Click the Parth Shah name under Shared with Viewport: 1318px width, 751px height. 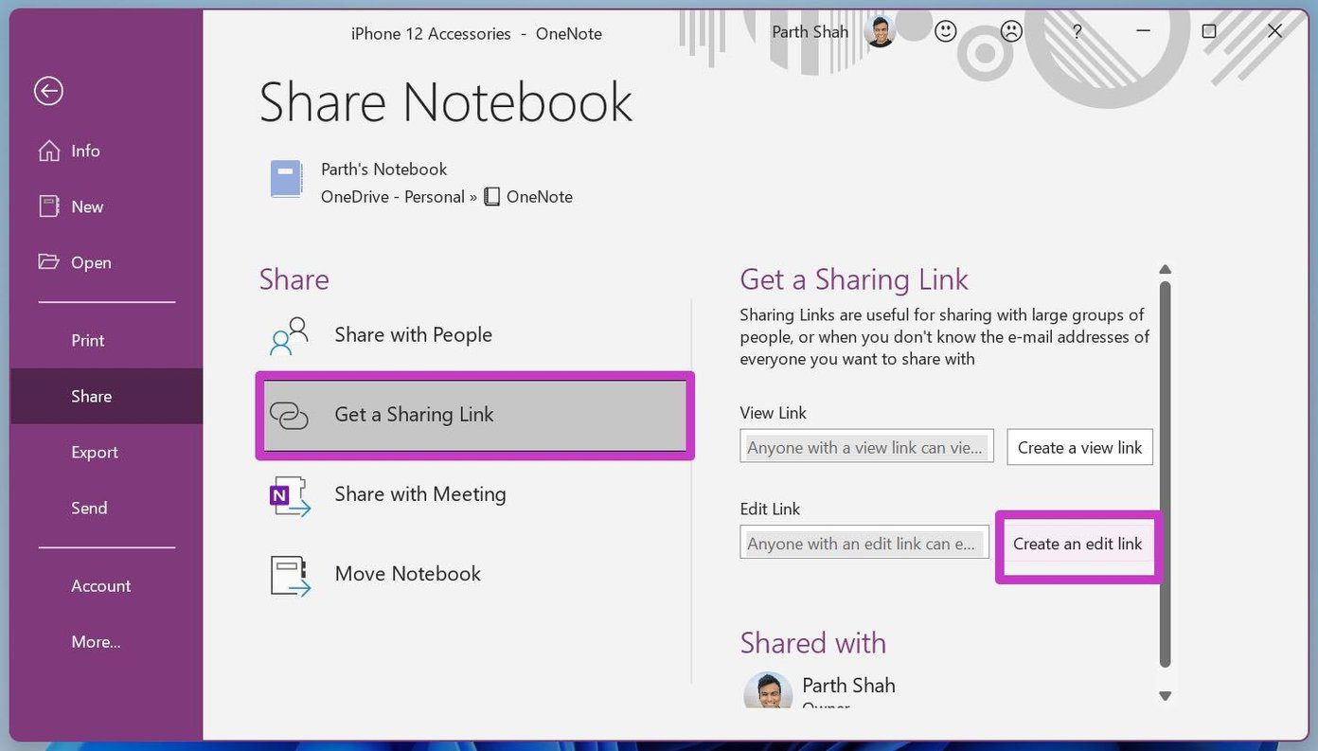point(848,686)
